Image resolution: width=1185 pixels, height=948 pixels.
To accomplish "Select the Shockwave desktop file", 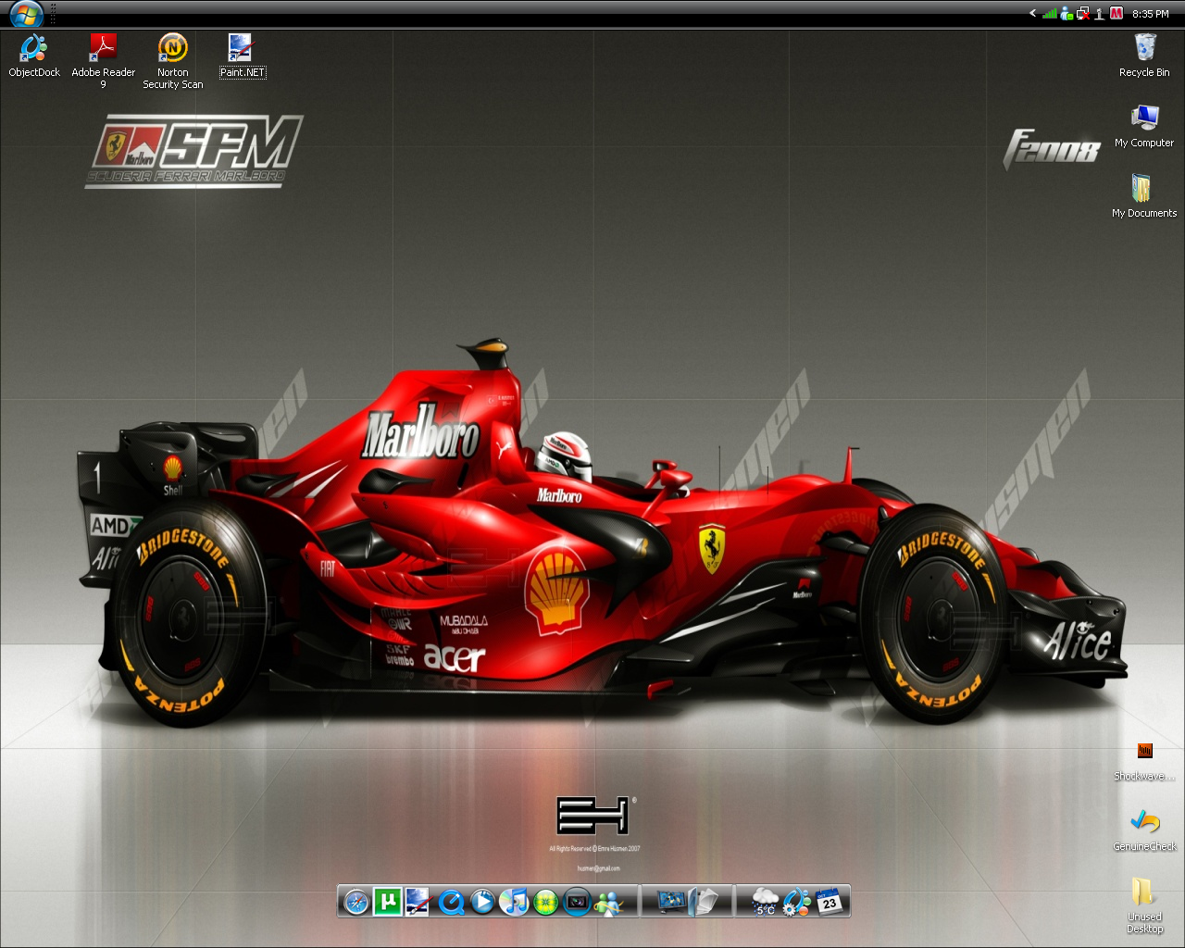I will [1144, 761].
